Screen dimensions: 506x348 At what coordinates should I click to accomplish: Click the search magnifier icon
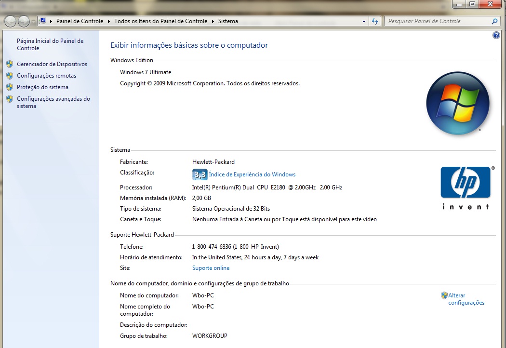click(494, 21)
